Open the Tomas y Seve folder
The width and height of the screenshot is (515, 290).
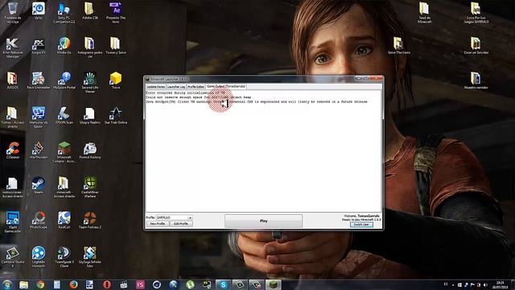tap(116, 46)
